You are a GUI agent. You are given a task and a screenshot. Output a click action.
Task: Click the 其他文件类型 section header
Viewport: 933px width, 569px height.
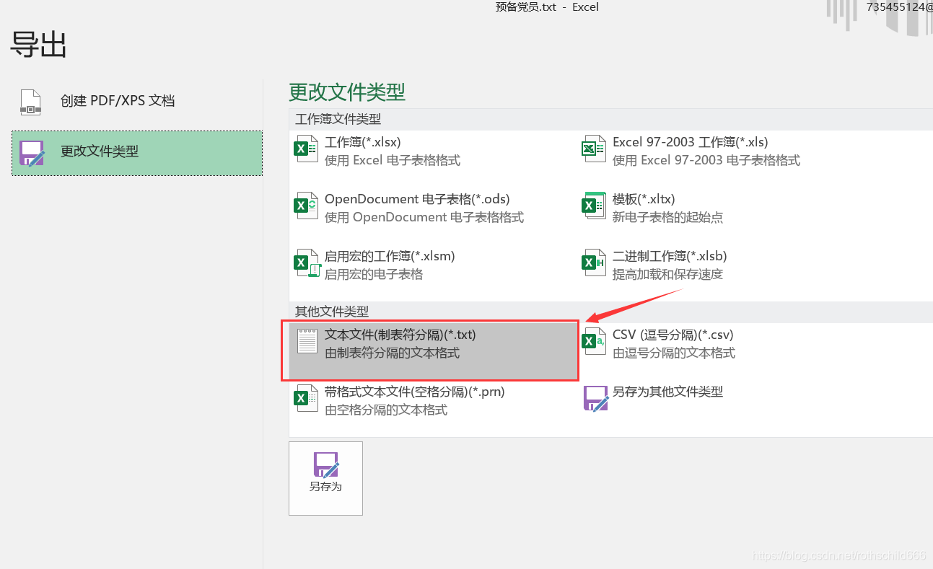(x=332, y=312)
